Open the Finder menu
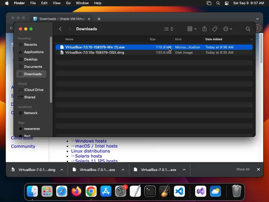This screenshot has height=202, width=269. 19,3
